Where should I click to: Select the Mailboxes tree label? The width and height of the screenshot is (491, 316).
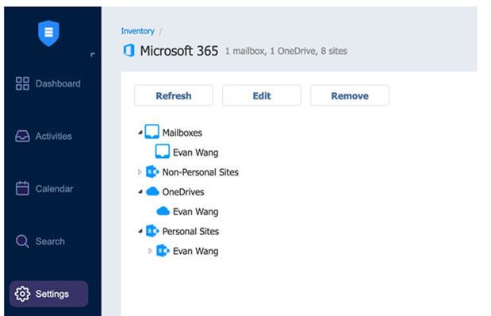182,133
